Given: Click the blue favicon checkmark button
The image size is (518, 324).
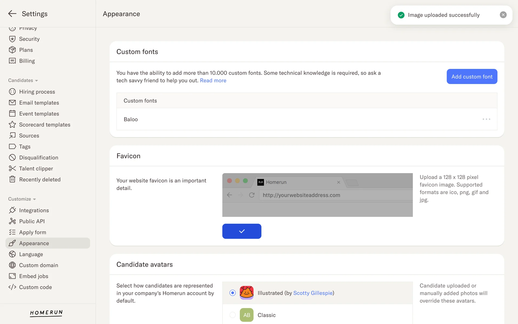Looking at the screenshot, I should tap(242, 231).
